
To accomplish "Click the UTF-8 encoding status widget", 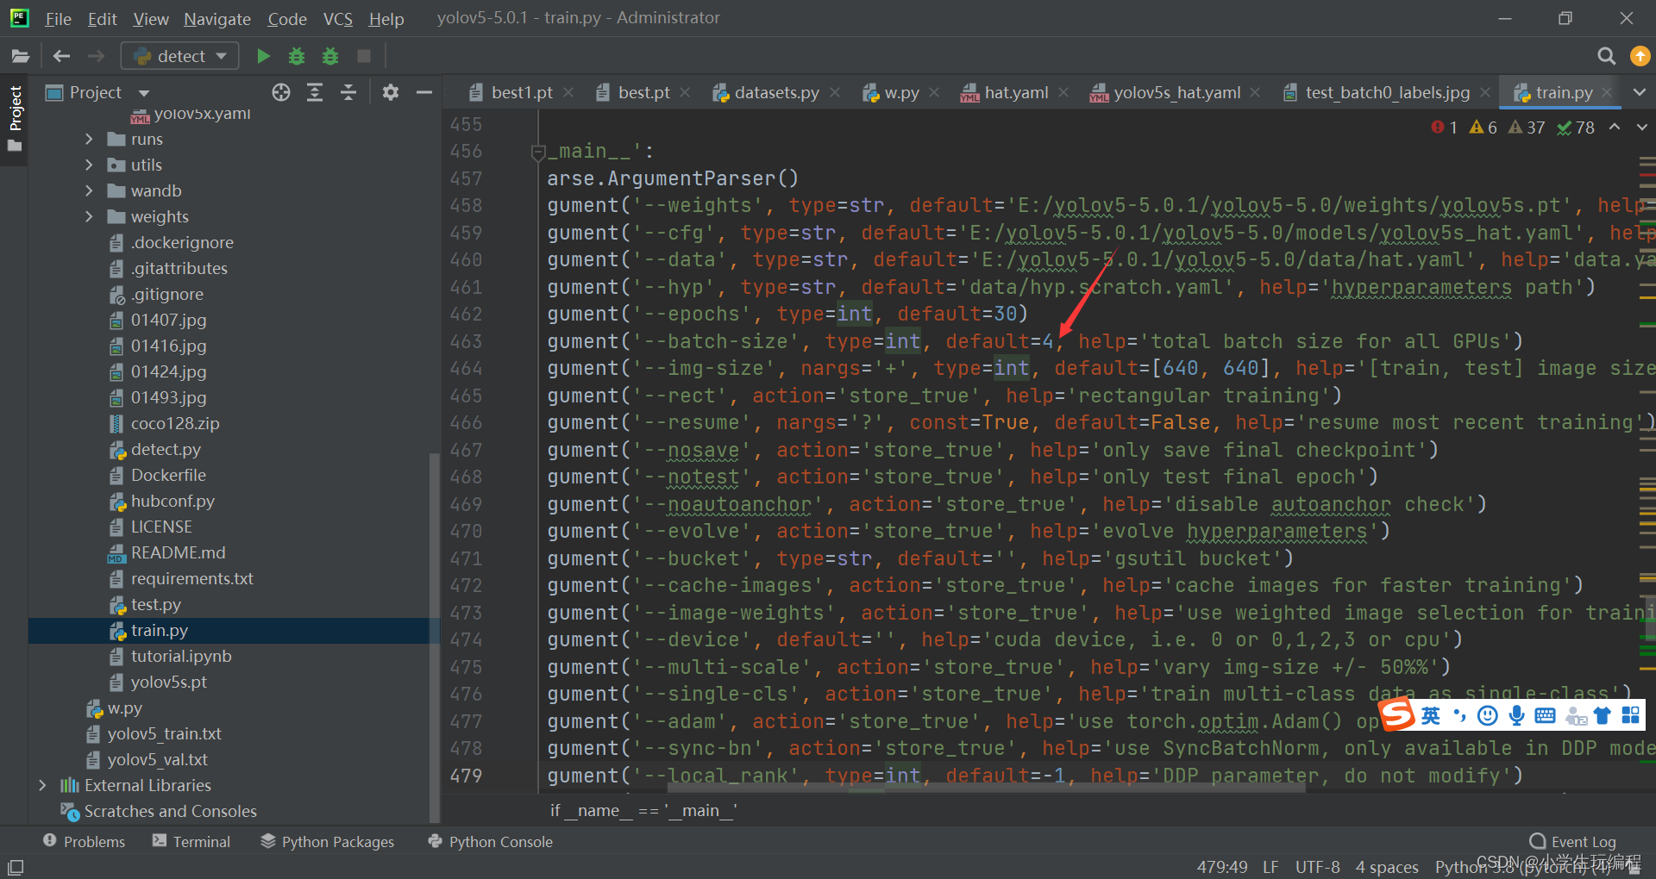I will [1317, 867].
